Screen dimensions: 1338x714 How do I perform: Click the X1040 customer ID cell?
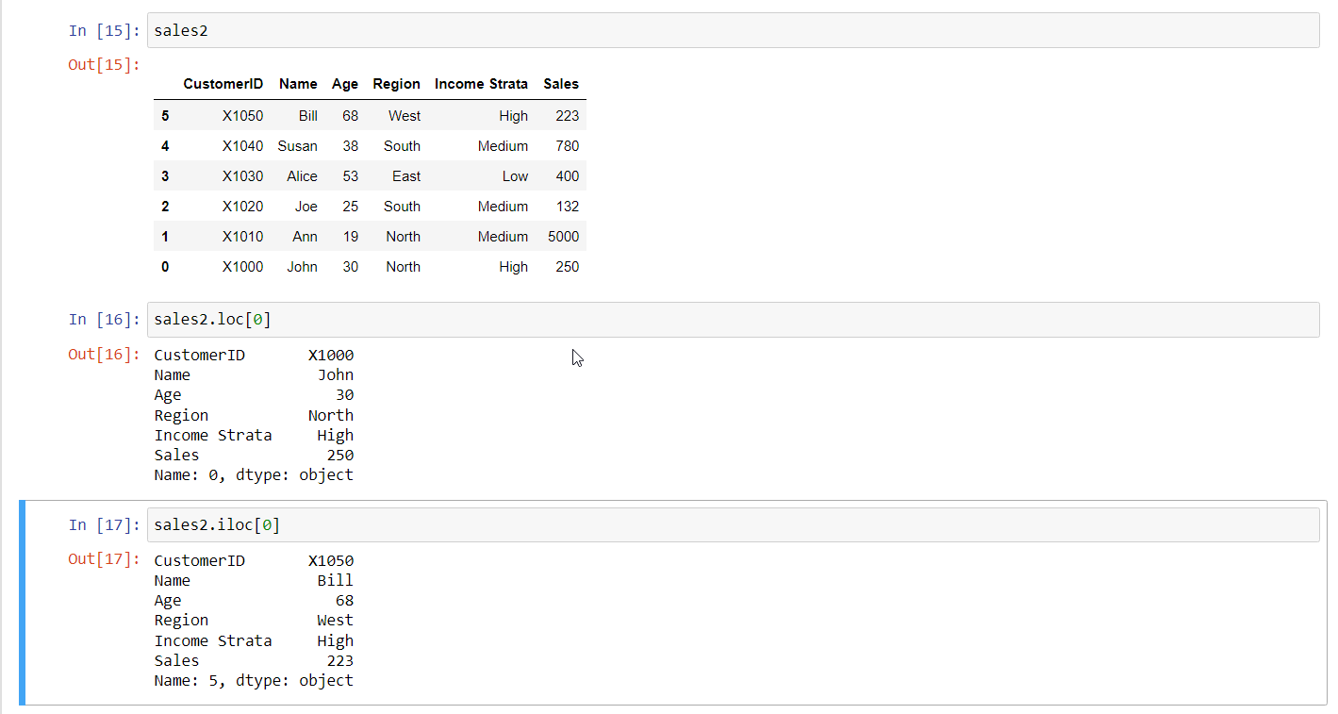[242, 146]
